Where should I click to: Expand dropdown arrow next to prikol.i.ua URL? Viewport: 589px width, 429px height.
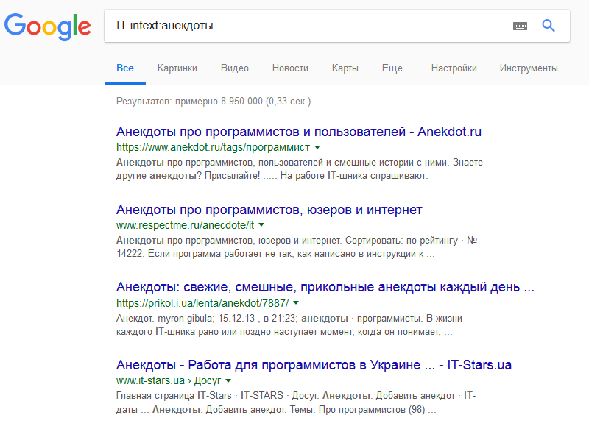(x=296, y=303)
